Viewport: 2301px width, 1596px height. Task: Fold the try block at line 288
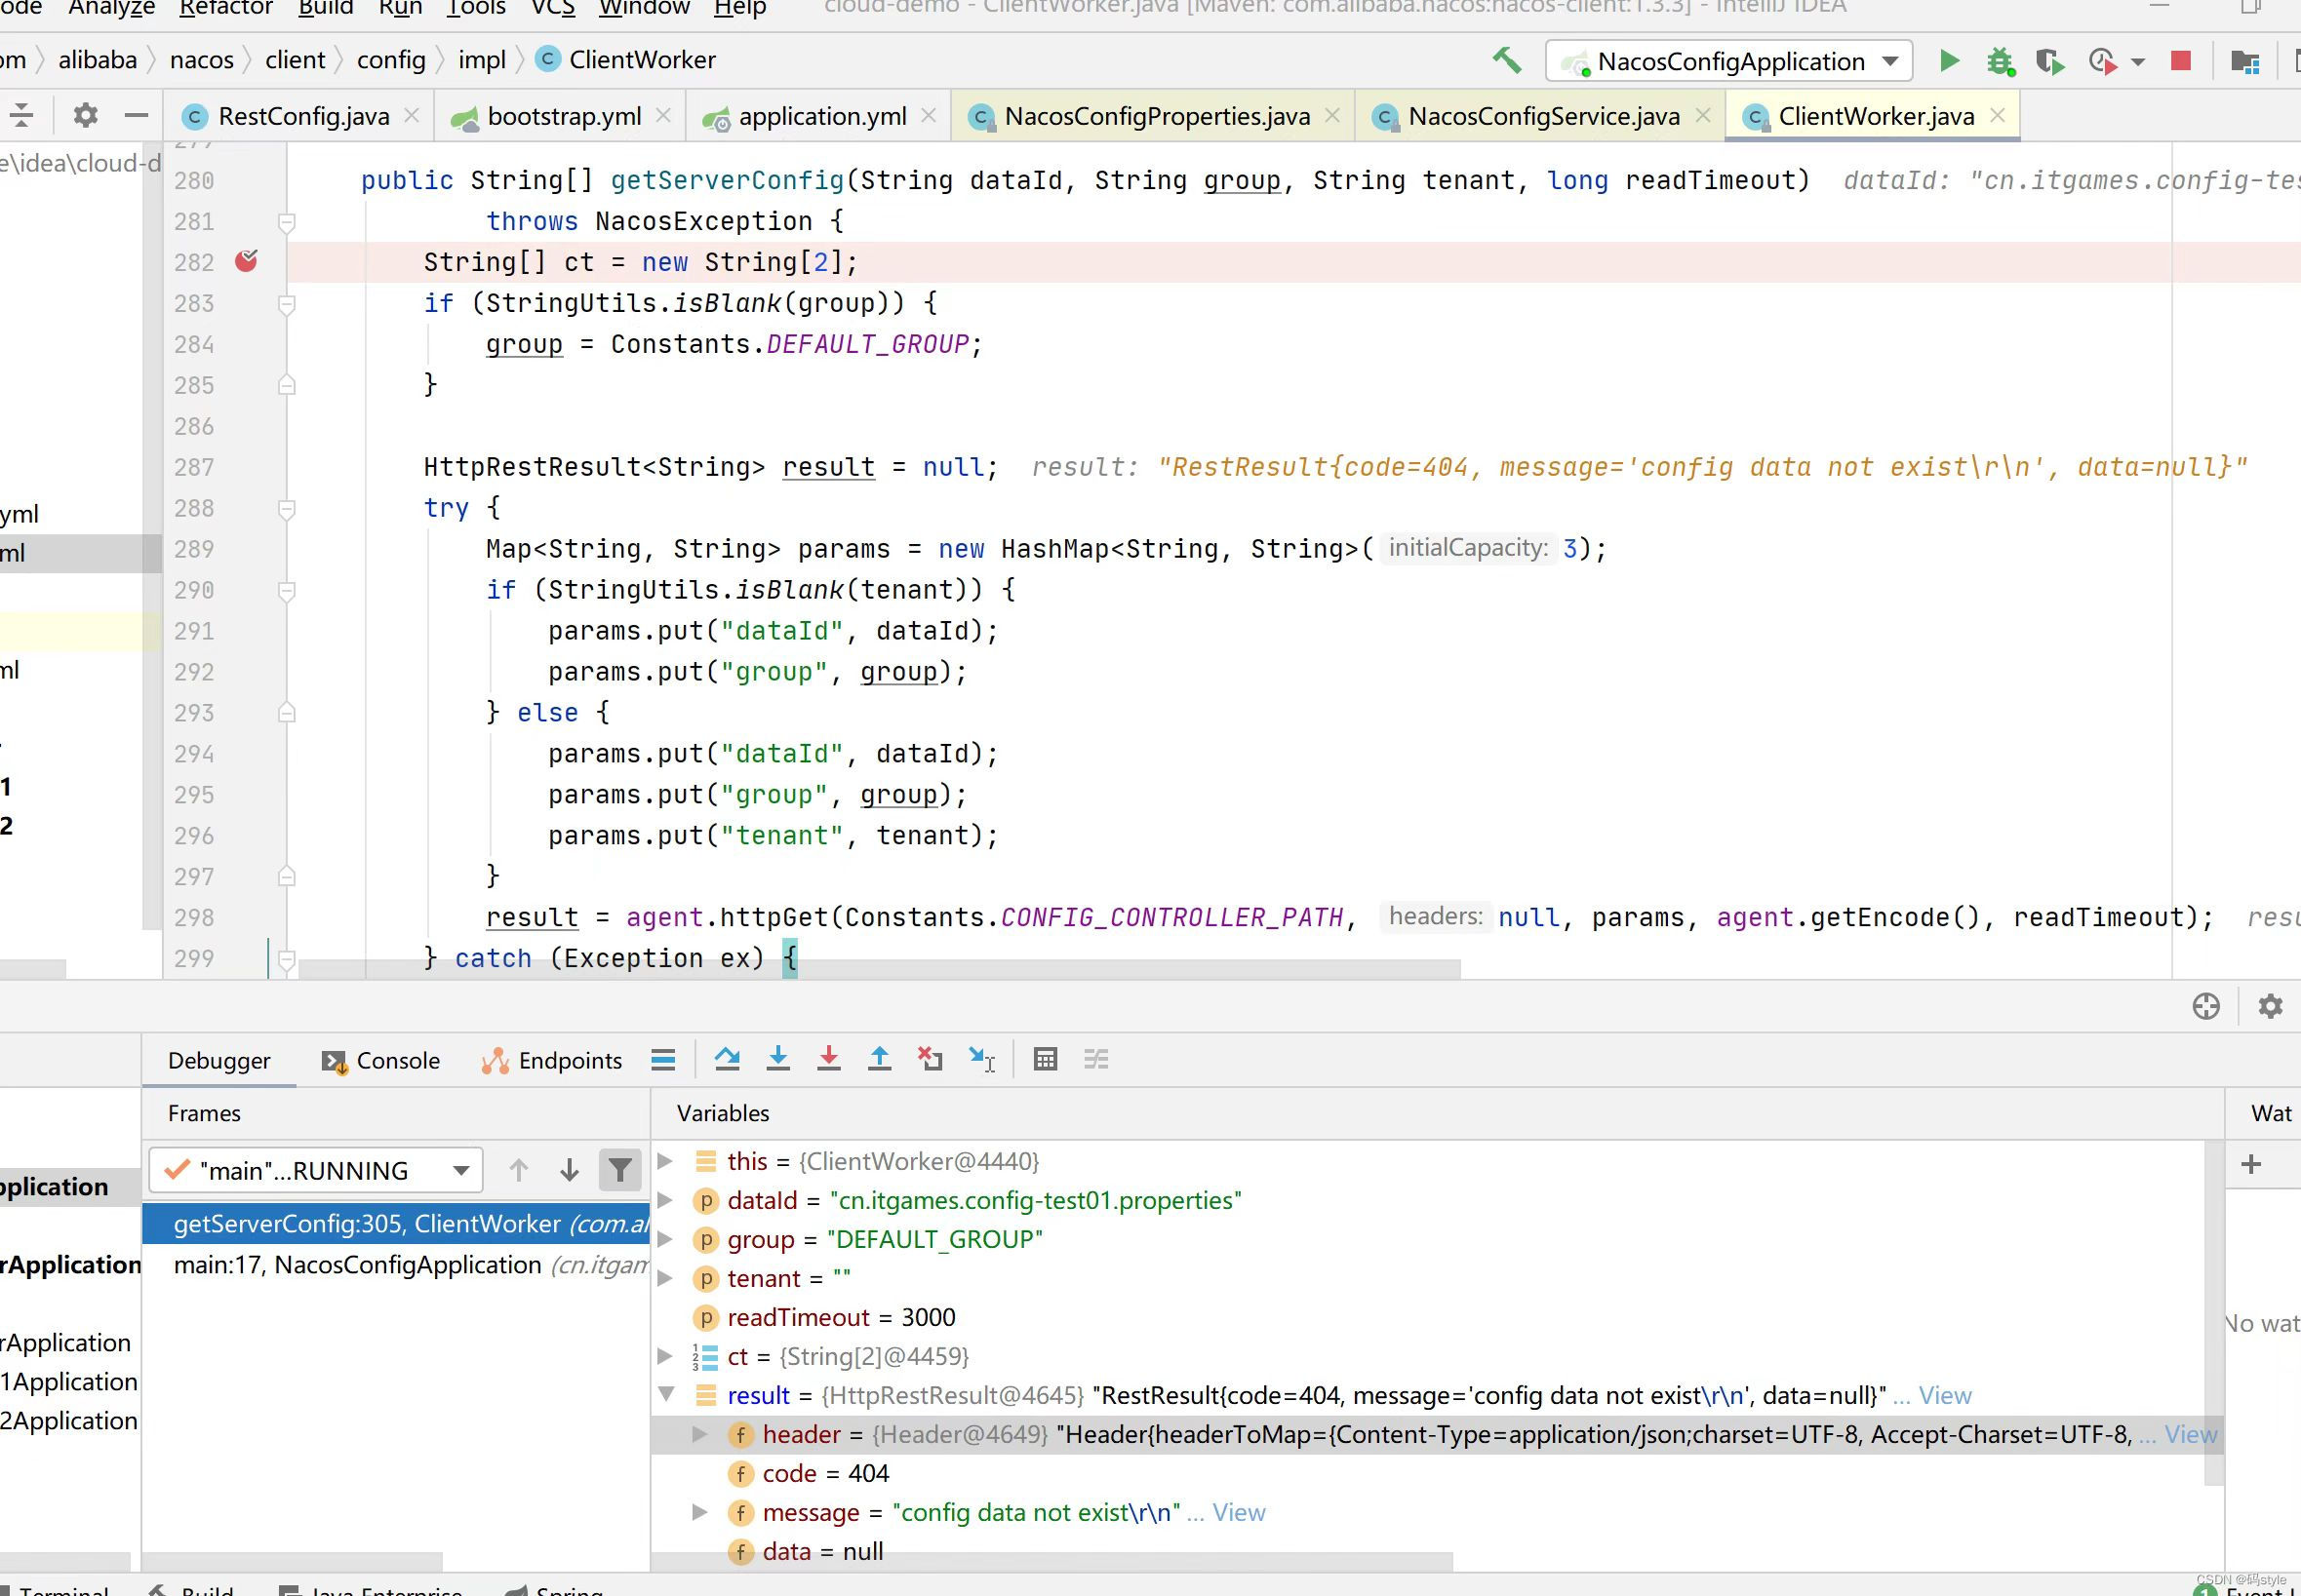[286, 509]
